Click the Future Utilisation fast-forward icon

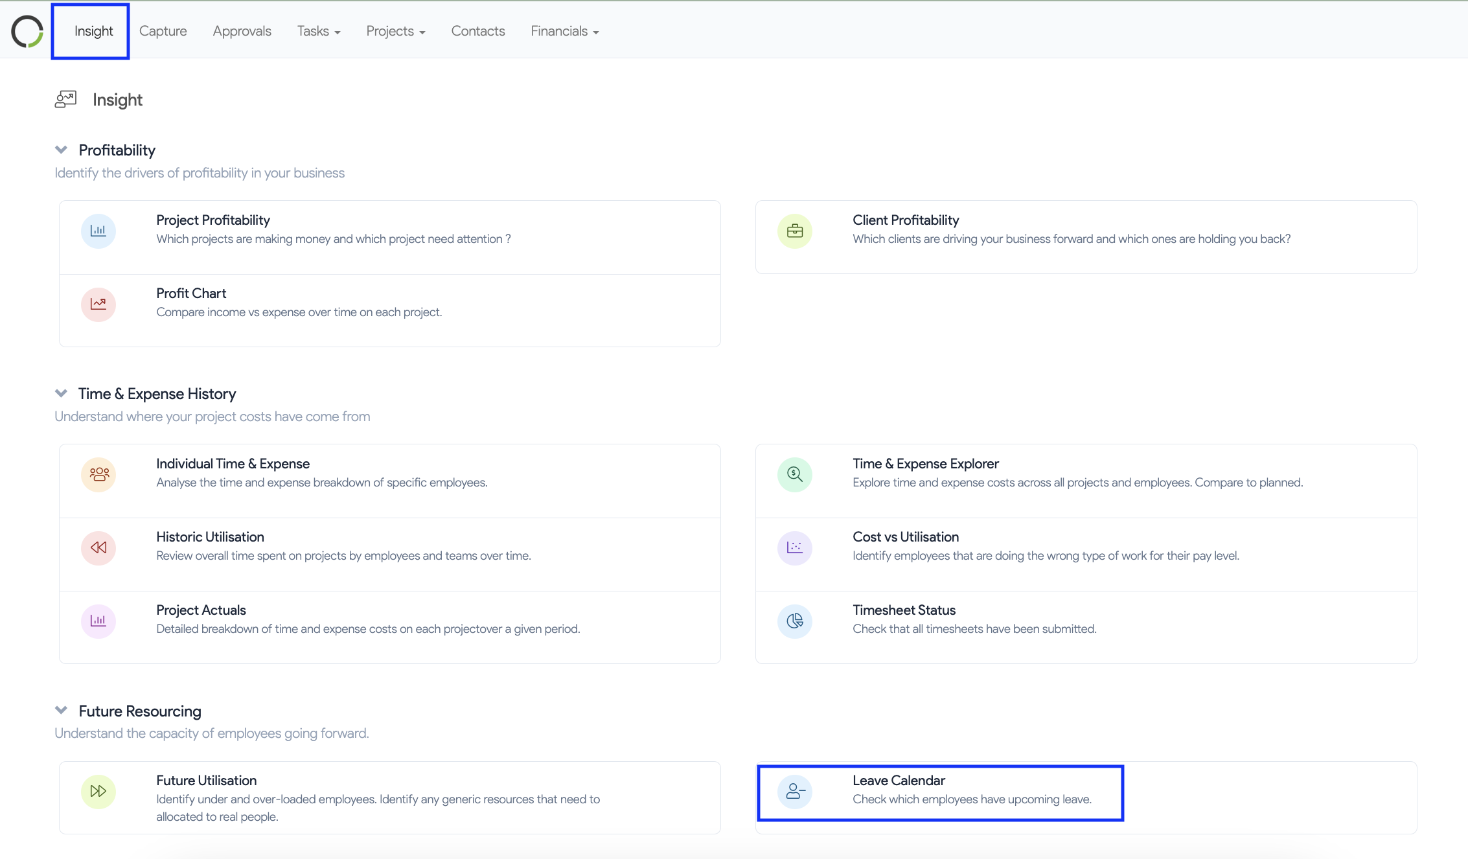tap(98, 791)
